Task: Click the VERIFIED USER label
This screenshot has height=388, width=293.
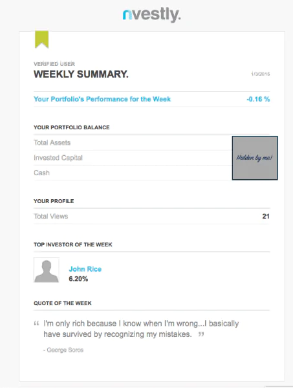Action: pos(54,64)
